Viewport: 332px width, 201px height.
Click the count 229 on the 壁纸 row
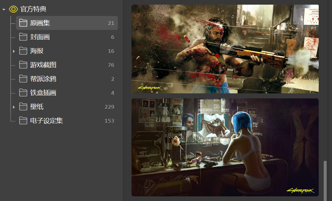(110, 107)
